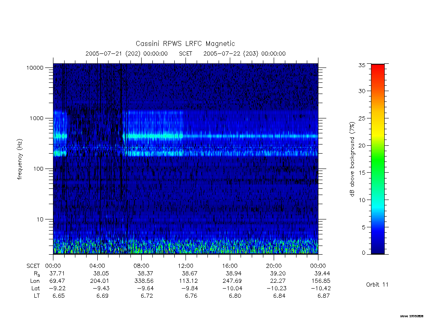The height and width of the screenshot is (318, 424).
Task: Select the end timestamp '2005-07-22 (203) 00:00:00'
Action: [244, 53]
